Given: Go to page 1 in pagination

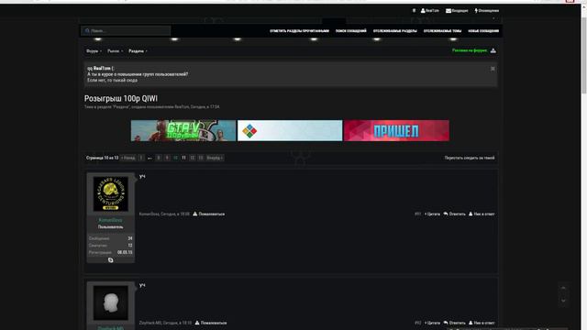Looking at the screenshot, I should pos(141,158).
